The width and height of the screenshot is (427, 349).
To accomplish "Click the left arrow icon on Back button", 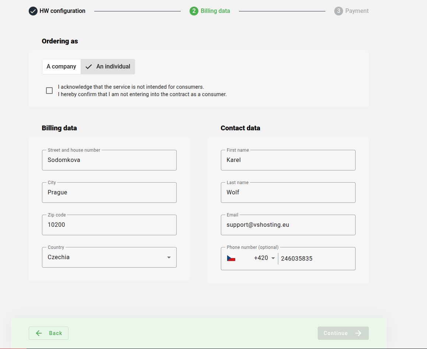I will 39,333.
